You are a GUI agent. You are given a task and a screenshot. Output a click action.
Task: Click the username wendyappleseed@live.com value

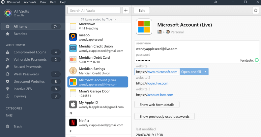157,49
